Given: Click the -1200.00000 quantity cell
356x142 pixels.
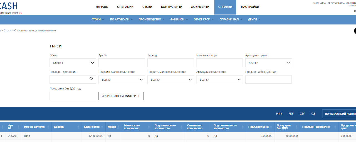Looking at the screenshot, I should 93,136.
